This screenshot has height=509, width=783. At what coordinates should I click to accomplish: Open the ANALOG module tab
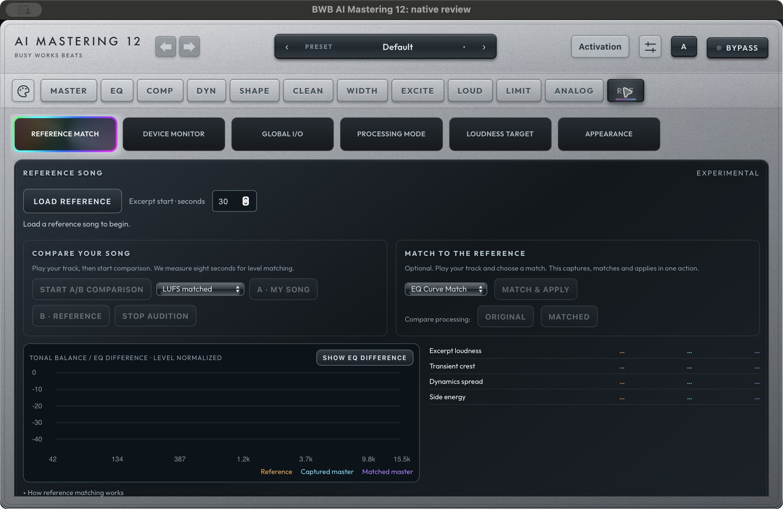coord(574,91)
